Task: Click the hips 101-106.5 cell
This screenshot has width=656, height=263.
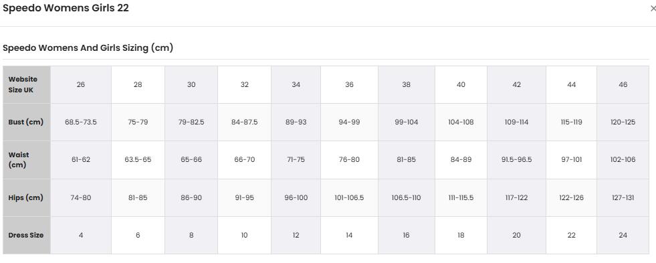Action: tap(349, 197)
